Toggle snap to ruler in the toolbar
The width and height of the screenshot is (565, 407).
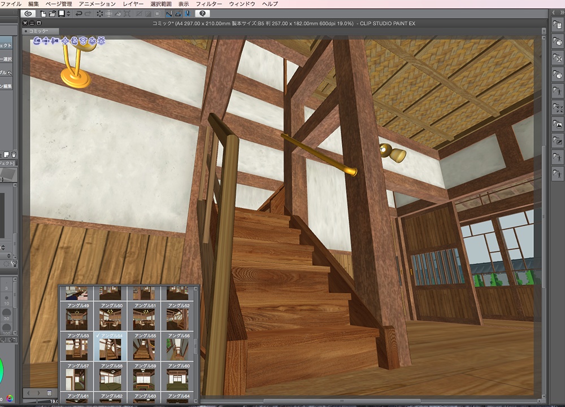169,14
